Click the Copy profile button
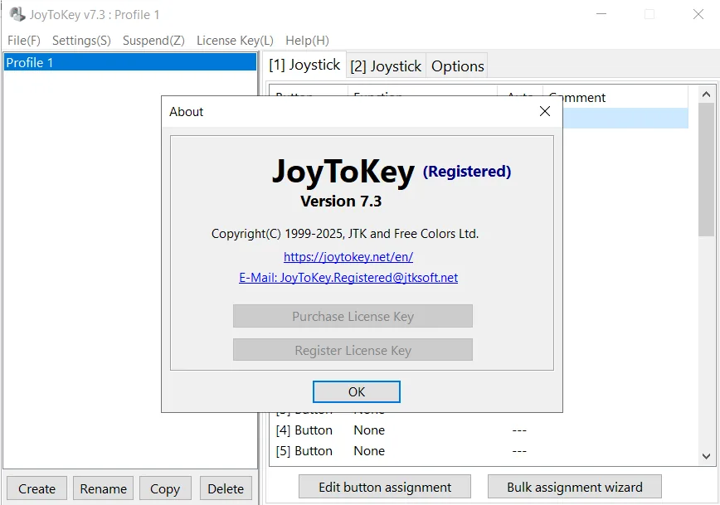 pyautogui.click(x=165, y=488)
